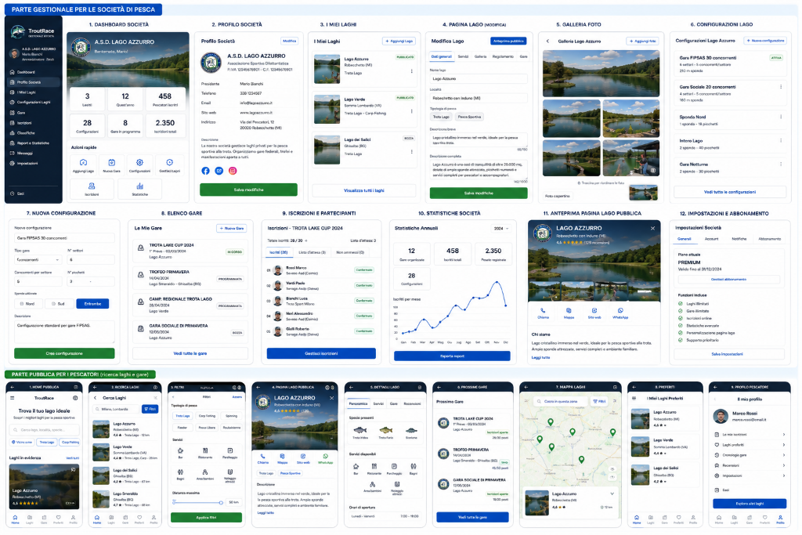Select the Entrambe bank option
Image resolution: width=802 pixels, height=535 pixels.
pyautogui.click(x=92, y=304)
